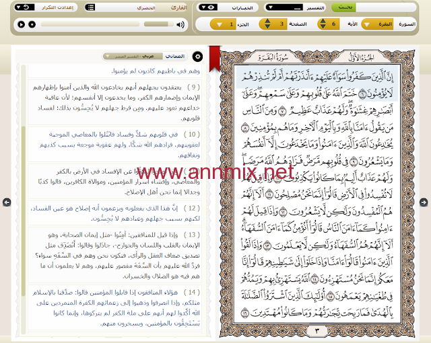Select tafsir entry number 10
The image size is (431, 343).
[115, 145]
